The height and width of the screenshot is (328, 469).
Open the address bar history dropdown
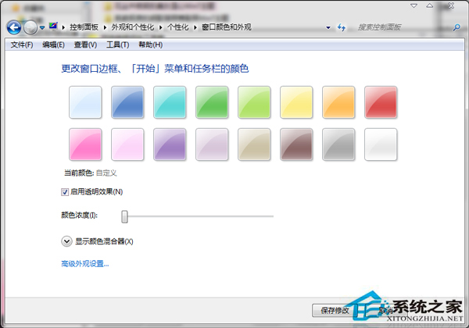tap(328, 28)
